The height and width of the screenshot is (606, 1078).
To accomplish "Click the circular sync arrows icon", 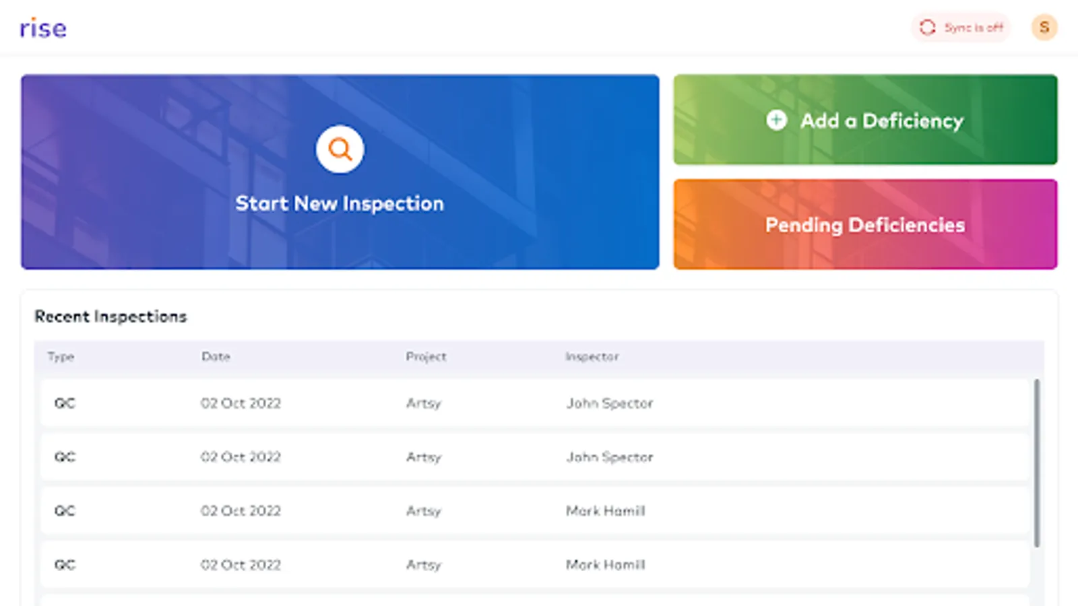I will [928, 28].
